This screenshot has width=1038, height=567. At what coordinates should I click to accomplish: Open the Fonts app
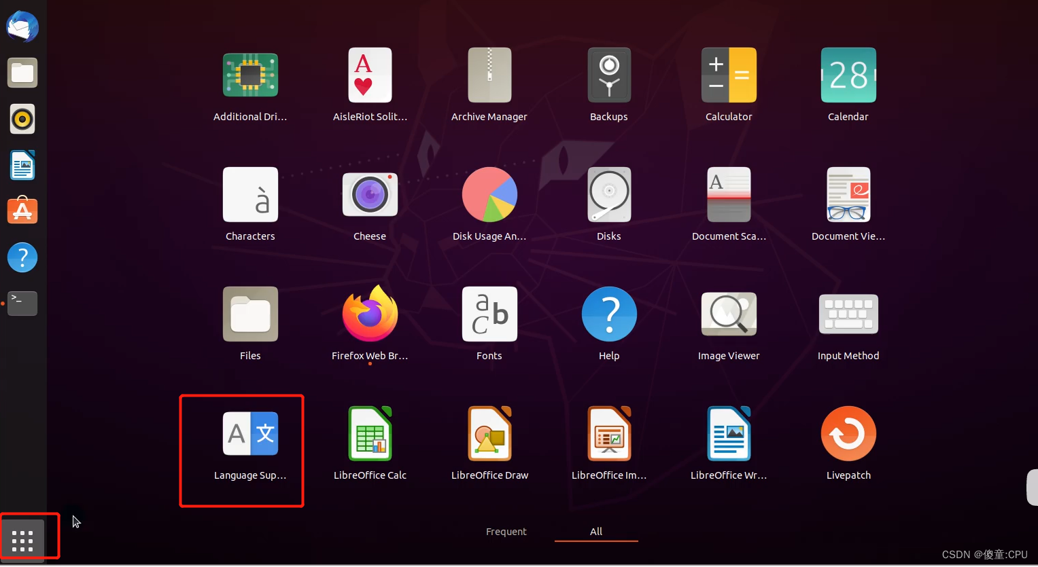(489, 314)
